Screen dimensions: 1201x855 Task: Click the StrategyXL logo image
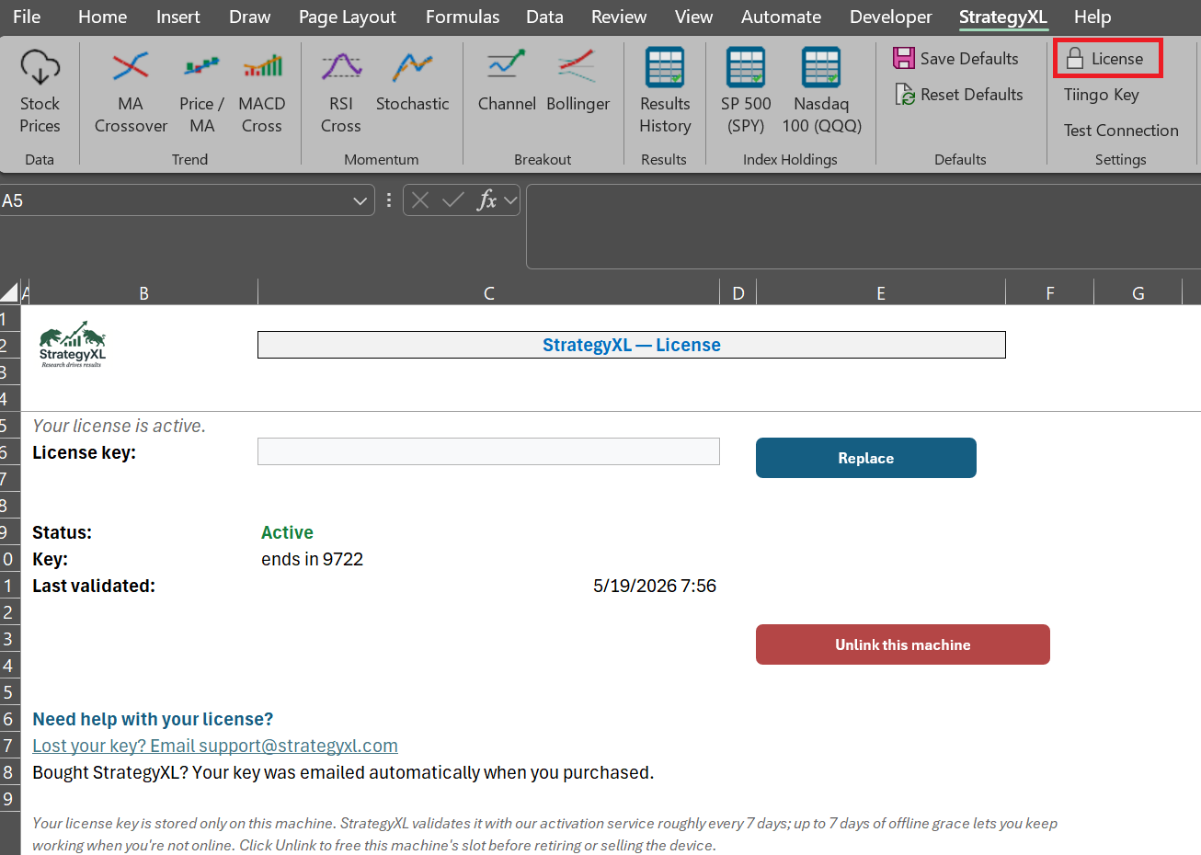click(x=73, y=345)
